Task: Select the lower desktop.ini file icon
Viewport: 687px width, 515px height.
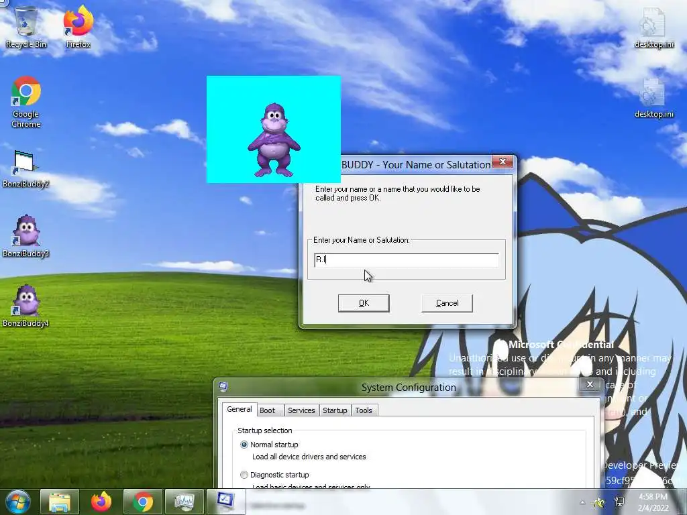Action: pyautogui.click(x=653, y=98)
